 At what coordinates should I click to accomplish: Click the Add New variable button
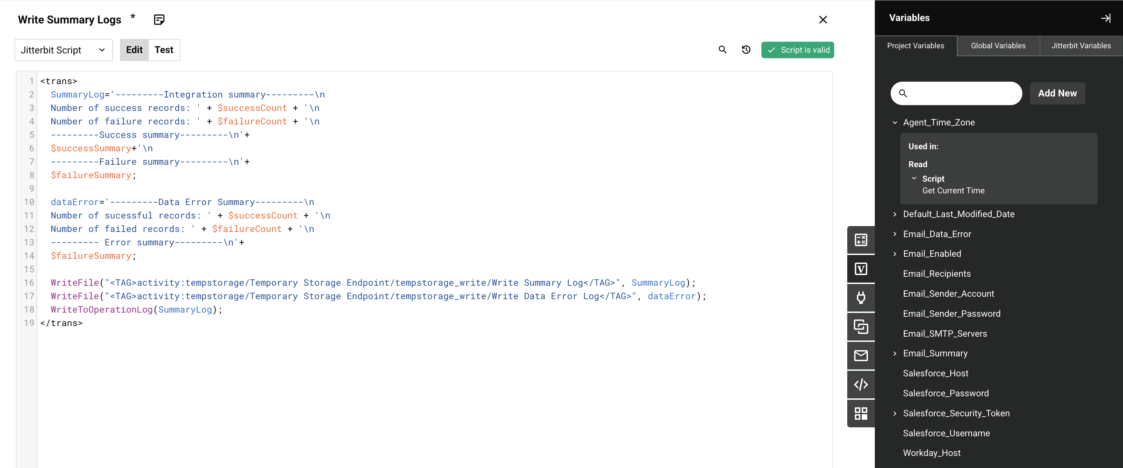(x=1057, y=93)
